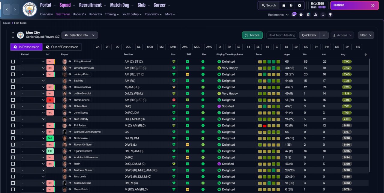384x193 pixels.
Task: Open the scouting search bookmark icon
Action: 316,15
